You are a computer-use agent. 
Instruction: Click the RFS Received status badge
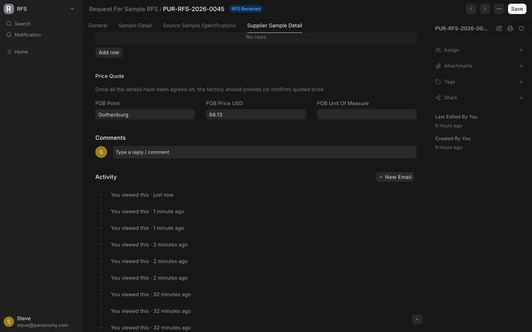click(246, 9)
